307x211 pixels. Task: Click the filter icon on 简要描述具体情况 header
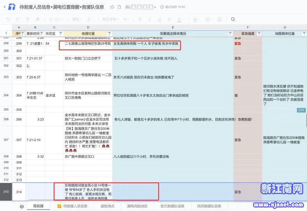pos(230,34)
